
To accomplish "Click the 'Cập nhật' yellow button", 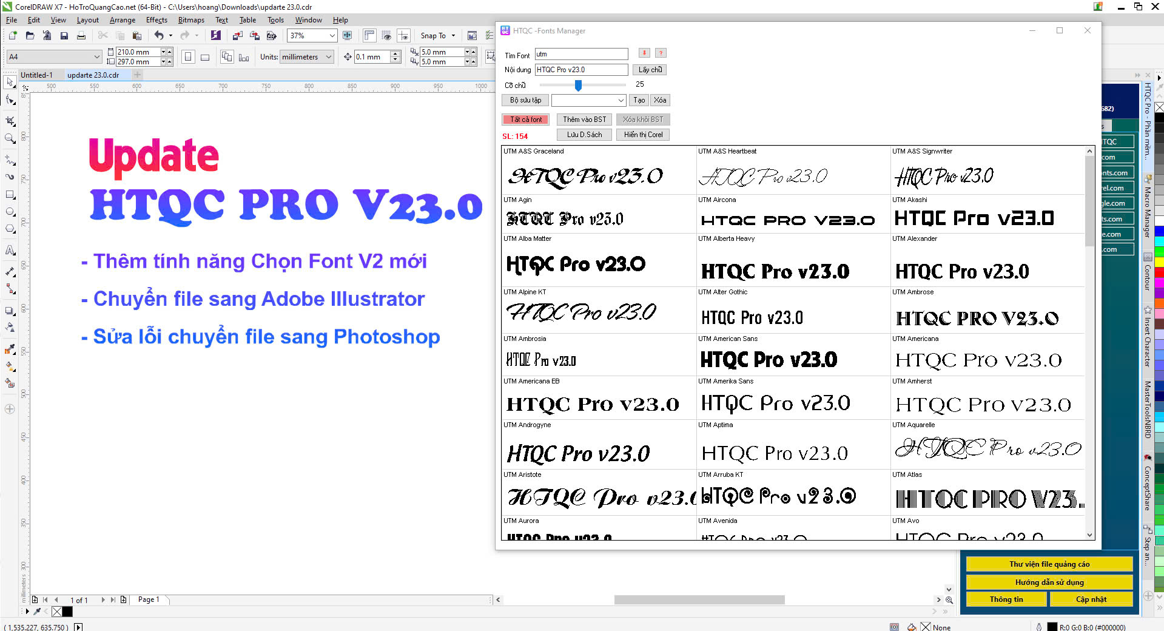I will 1091,599.
